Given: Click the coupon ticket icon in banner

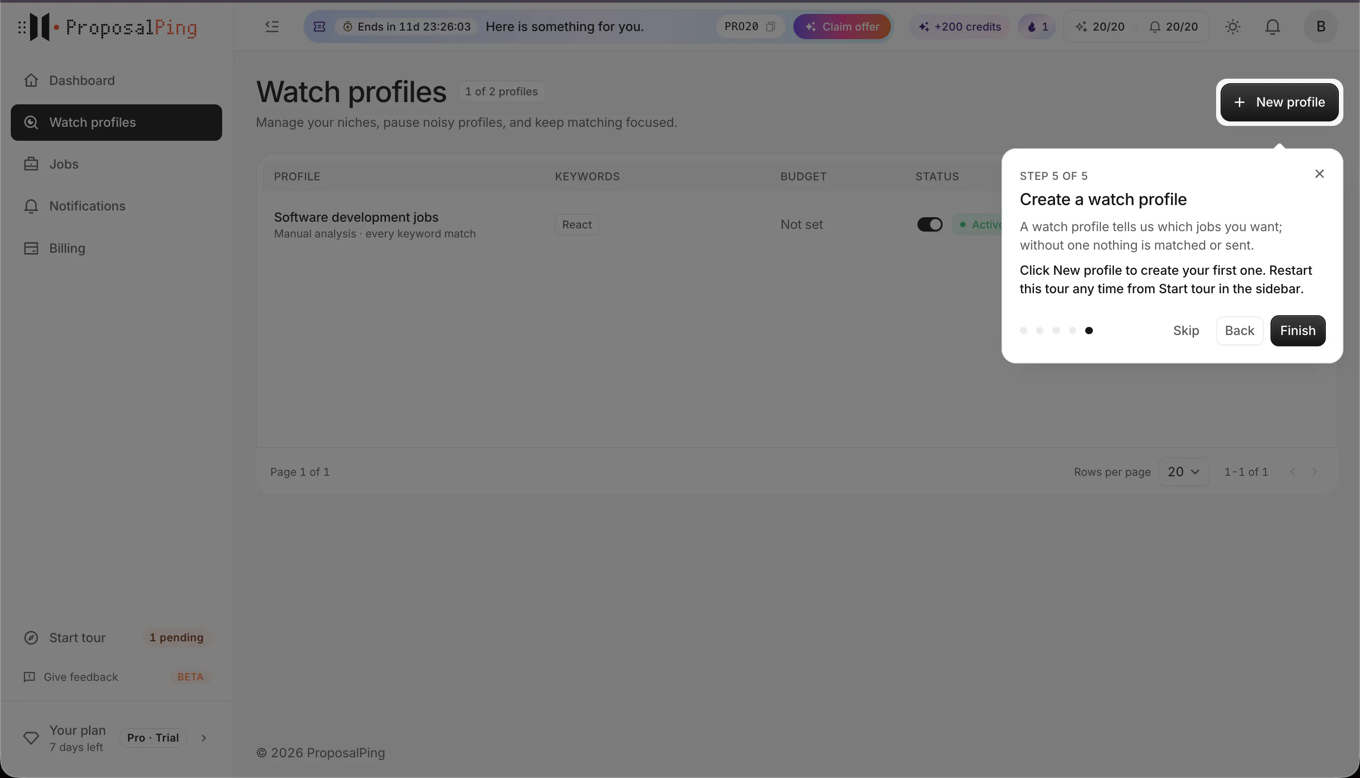Looking at the screenshot, I should pos(319,27).
